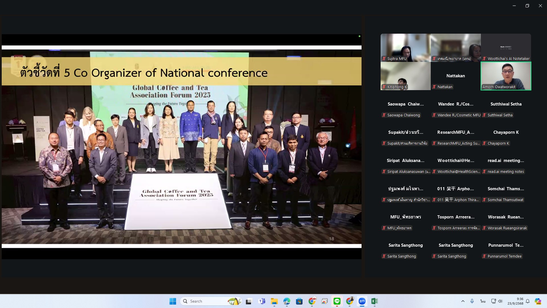This screenshot has height=308, width=547.
Task: Open Microsoft Store taskbar icon
Action: (x=299, y=301)
